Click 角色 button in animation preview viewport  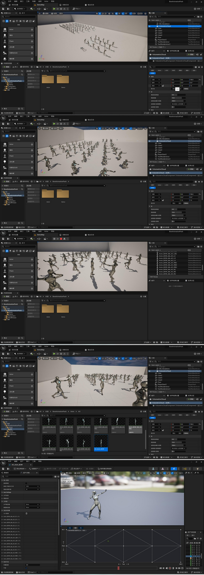90,473
